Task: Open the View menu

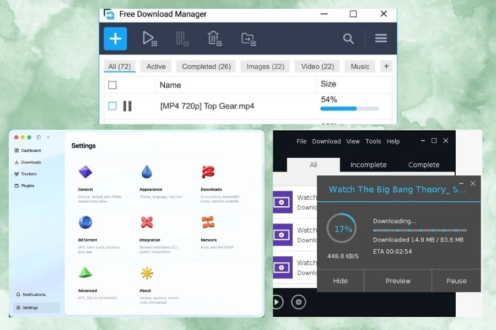Action: click(353, 141)
